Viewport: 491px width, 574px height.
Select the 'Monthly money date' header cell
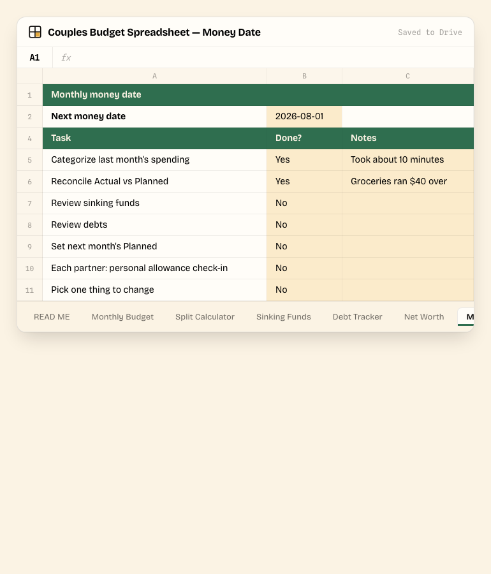tap(258, 95)
